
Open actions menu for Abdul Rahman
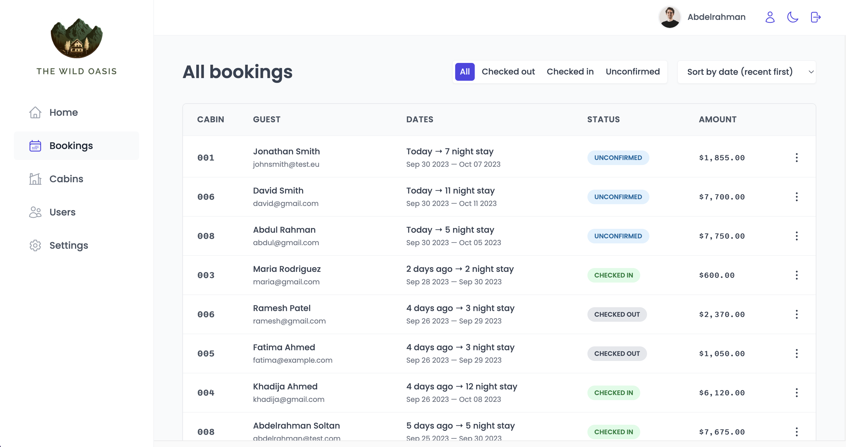[x=796, y=236]
